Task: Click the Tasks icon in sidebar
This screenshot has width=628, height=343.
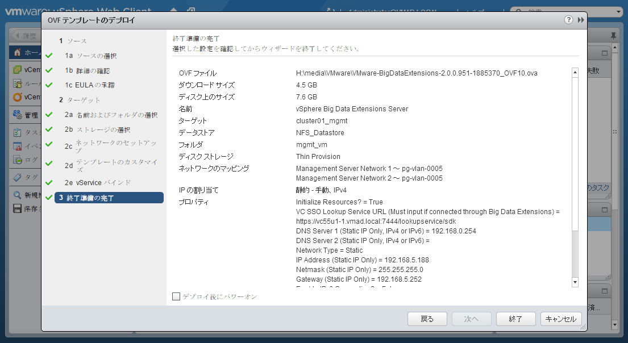Action: click(x=17, y=132)
